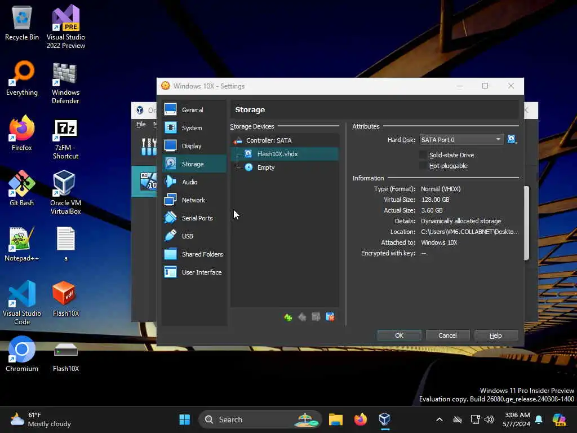577x433 pixels.
Task: Click the Dynamically allocated storage text
Action: point(461,221)
